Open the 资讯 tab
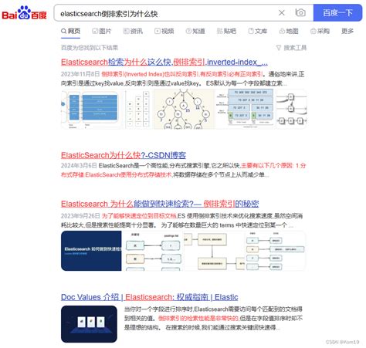This screenshot has width=366, height=348. point(133,31)
